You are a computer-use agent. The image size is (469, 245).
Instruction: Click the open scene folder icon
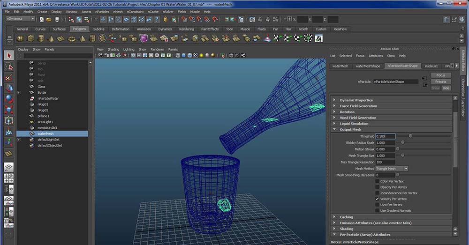tap(49, 20)
